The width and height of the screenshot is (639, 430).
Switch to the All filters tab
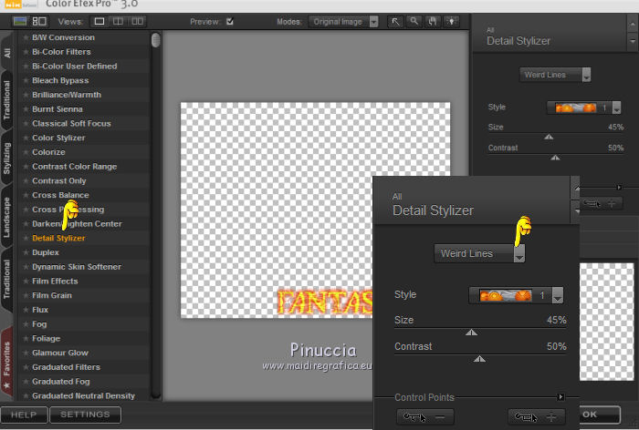click(7, 53)
